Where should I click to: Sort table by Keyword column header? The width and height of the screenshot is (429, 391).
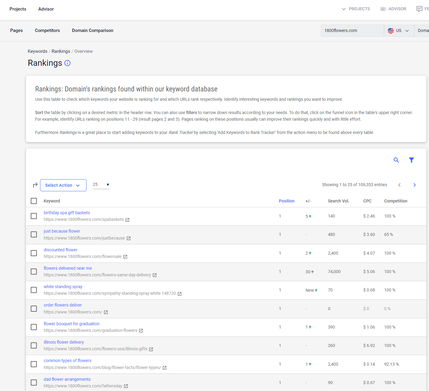[52, 201]
